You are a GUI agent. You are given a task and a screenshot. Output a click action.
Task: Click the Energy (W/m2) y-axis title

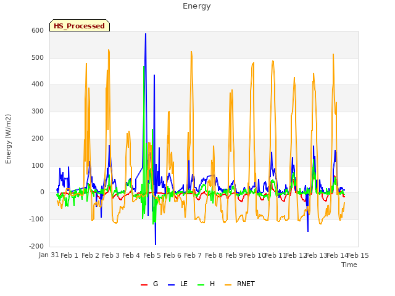(8, 139)
